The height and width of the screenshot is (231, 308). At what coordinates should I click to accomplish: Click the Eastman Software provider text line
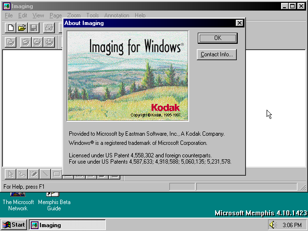pyautogui.click(x=146, y=134)
